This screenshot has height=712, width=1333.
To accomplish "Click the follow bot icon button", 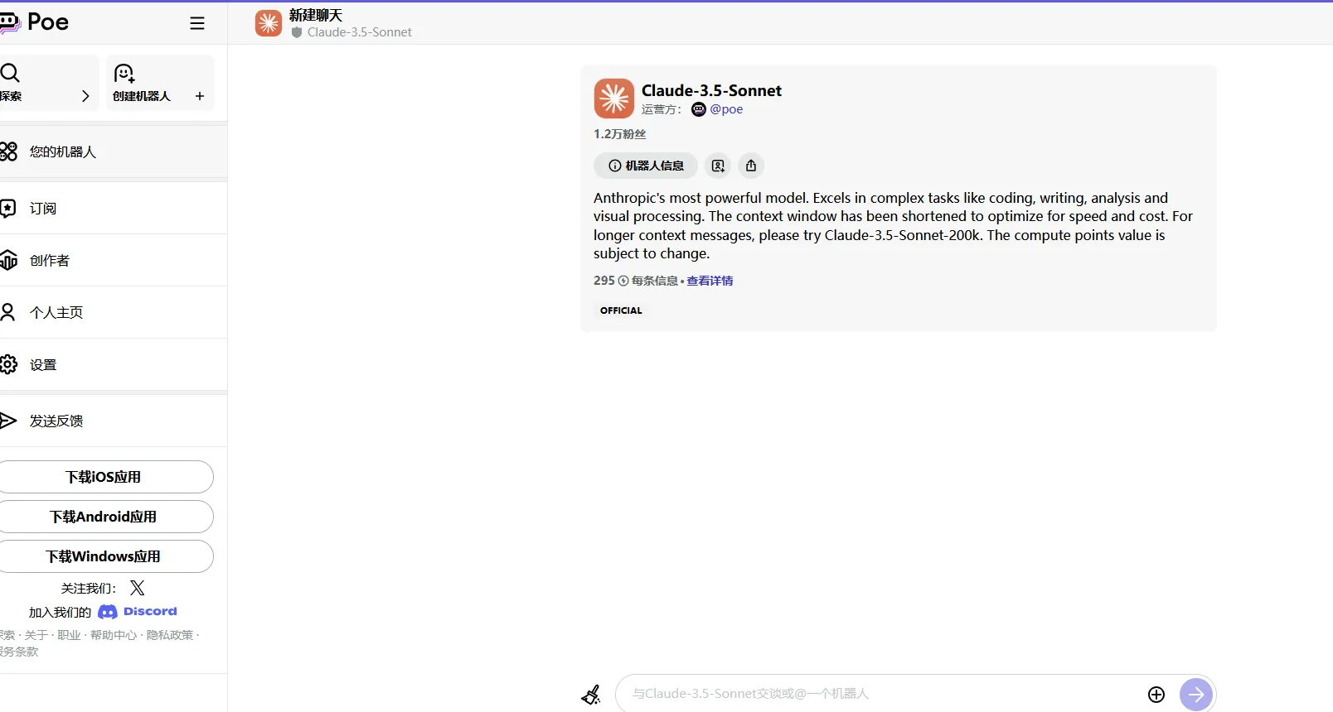I will (x=718, y=166).
